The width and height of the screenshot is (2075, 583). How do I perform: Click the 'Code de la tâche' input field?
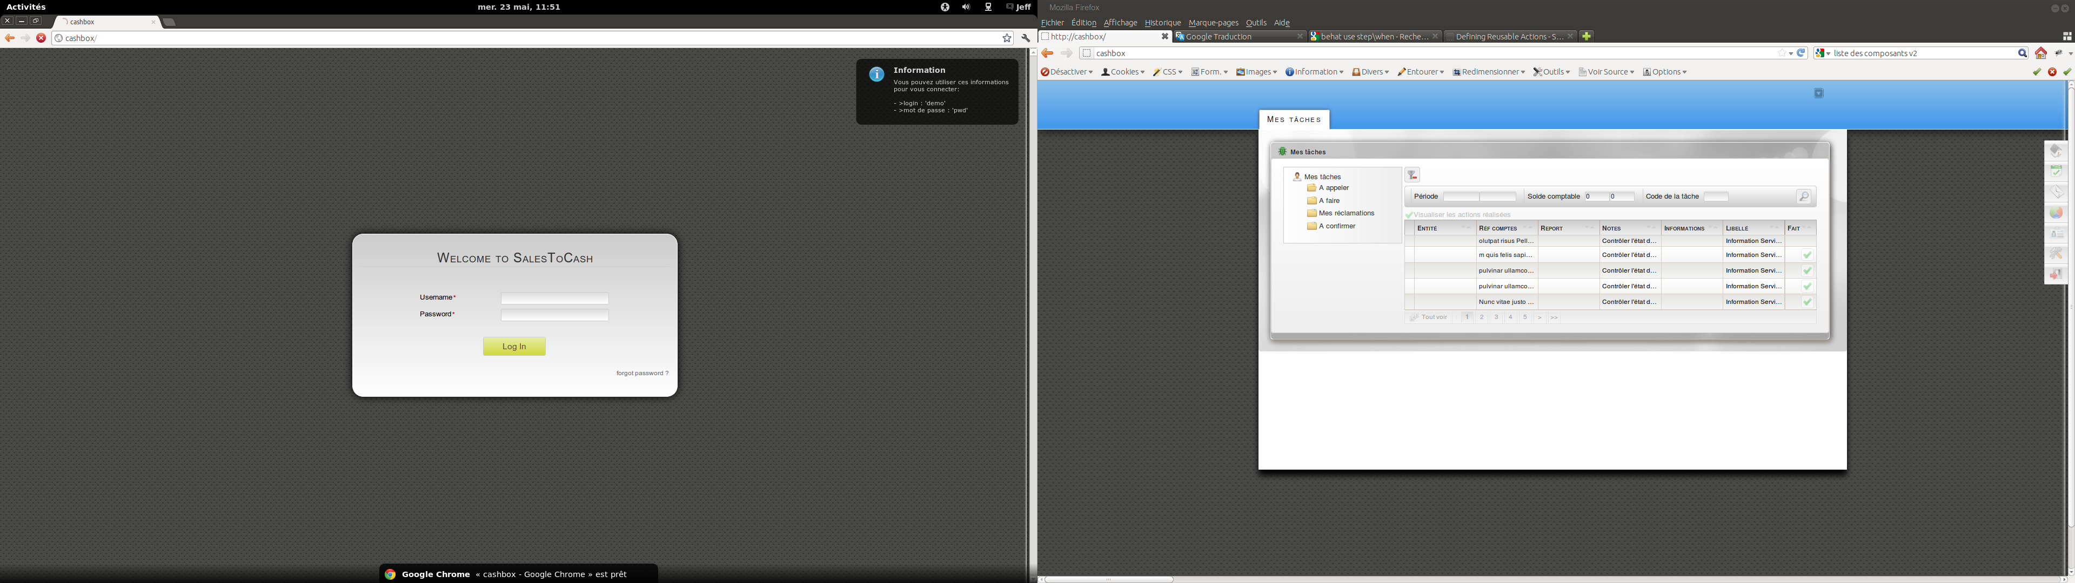1716,197
